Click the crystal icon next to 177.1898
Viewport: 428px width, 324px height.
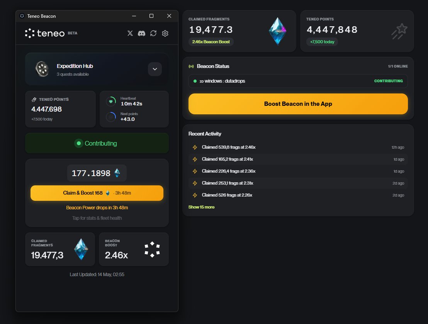click(117, 173)
